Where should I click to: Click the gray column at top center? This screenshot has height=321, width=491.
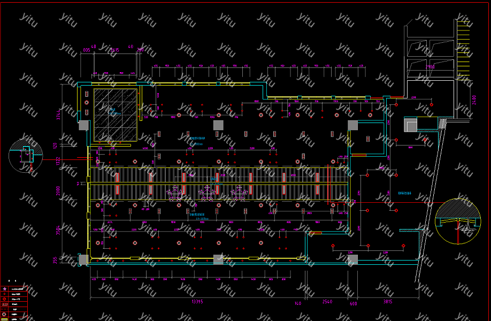(x=218, y=125)
